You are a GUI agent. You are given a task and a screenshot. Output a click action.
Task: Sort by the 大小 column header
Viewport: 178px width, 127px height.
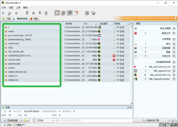pyautogui.click(x=90, y=24)
